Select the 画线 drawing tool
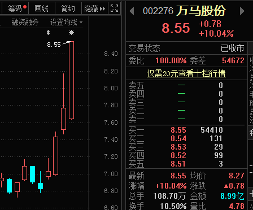253x210 pixels. click(x=42, y=8)
